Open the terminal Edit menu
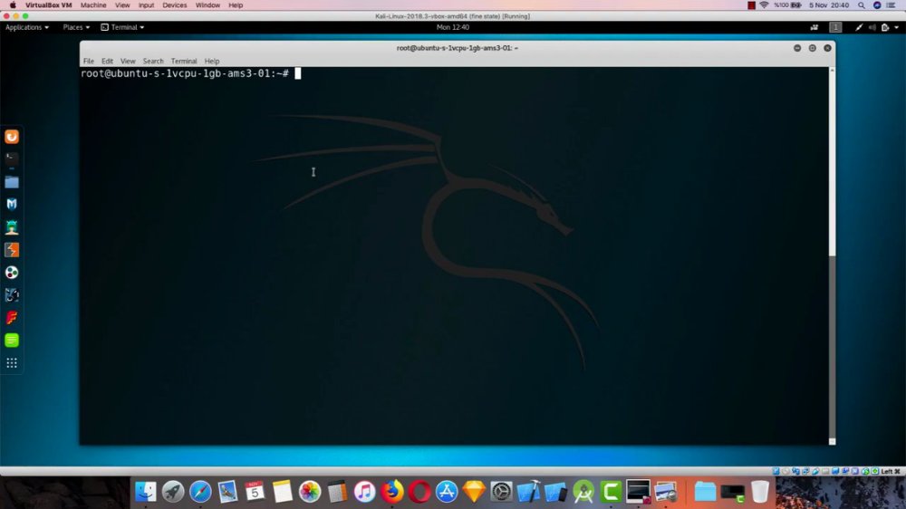The image size is (906, 509). 107,61
